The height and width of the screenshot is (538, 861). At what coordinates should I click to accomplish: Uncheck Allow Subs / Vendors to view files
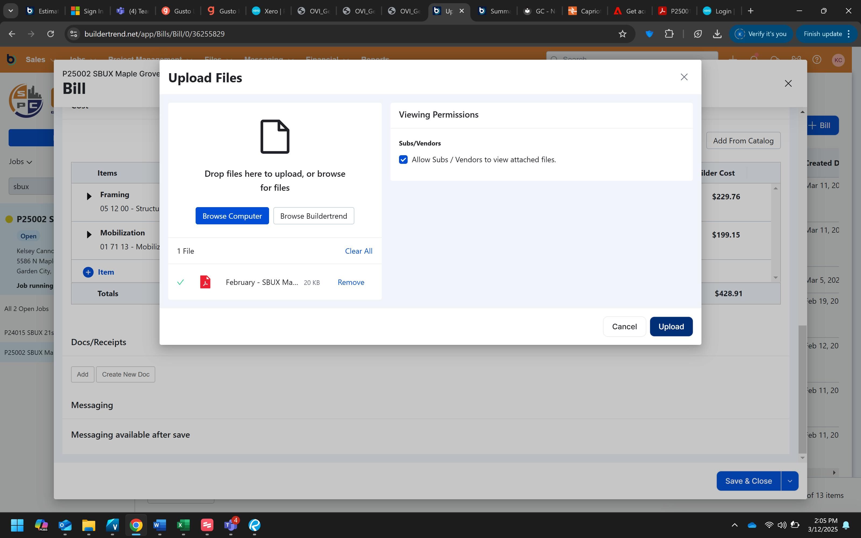point(403,160)
